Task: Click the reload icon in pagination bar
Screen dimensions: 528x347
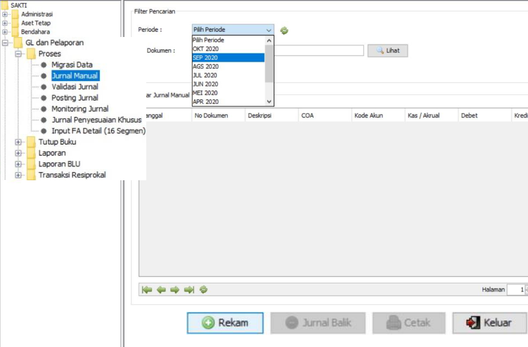Action: coord(204,289)
